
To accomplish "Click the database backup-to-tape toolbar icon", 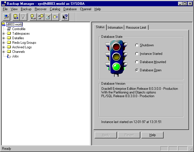I will 33,17.
